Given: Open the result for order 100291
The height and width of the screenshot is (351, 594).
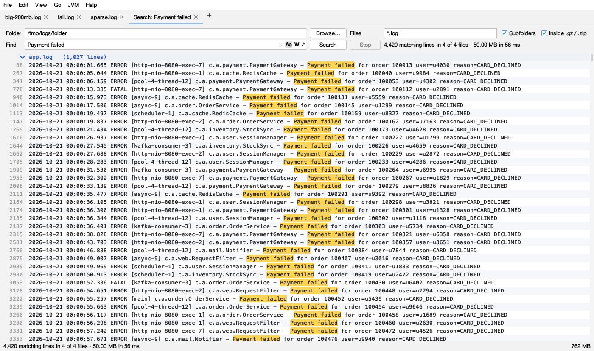Looking at the screenshot, I should (x=296, y=194).
